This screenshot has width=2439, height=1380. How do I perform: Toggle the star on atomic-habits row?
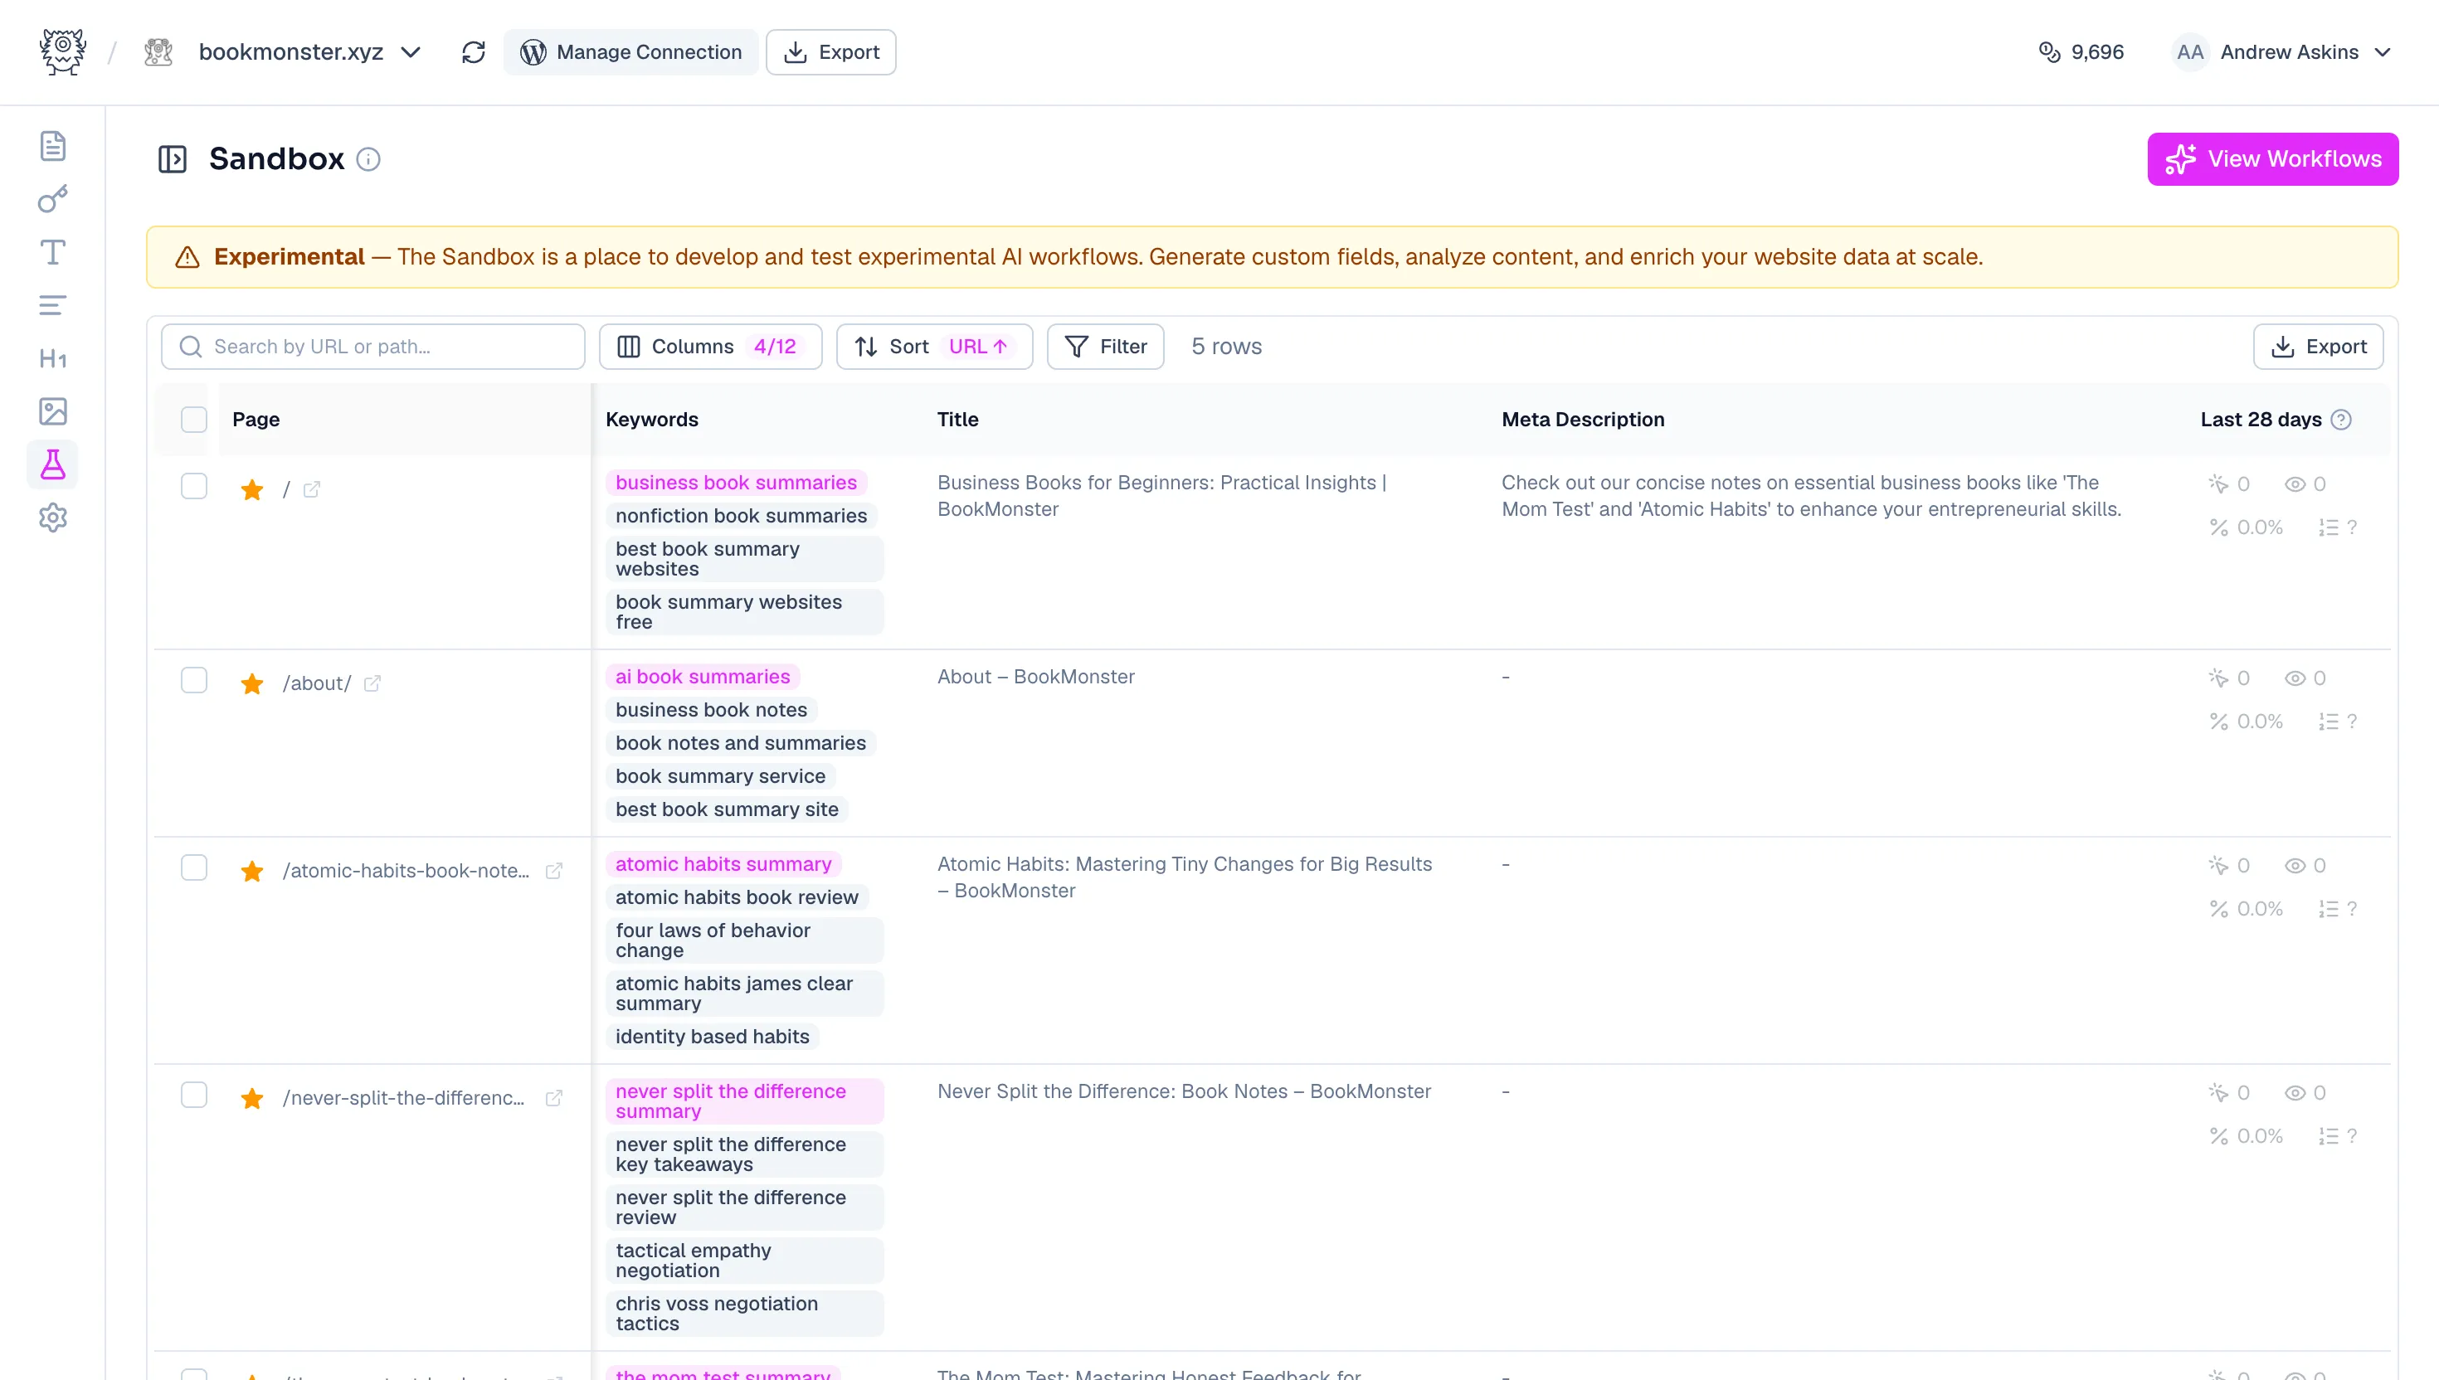click(252, 871)
